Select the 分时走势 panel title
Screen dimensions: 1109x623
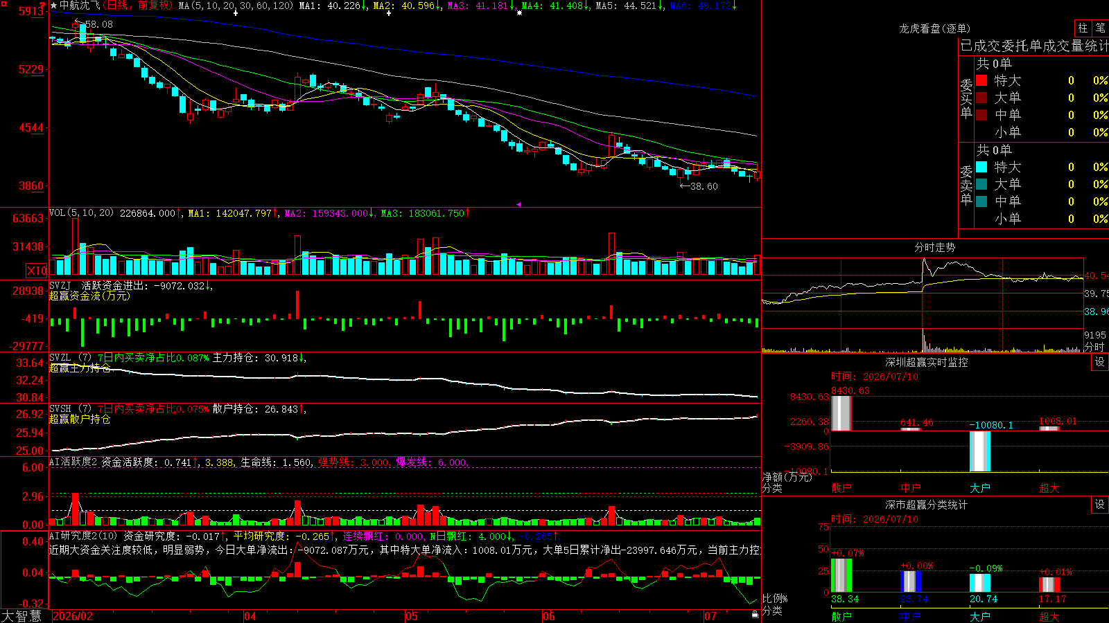(934, 247)
